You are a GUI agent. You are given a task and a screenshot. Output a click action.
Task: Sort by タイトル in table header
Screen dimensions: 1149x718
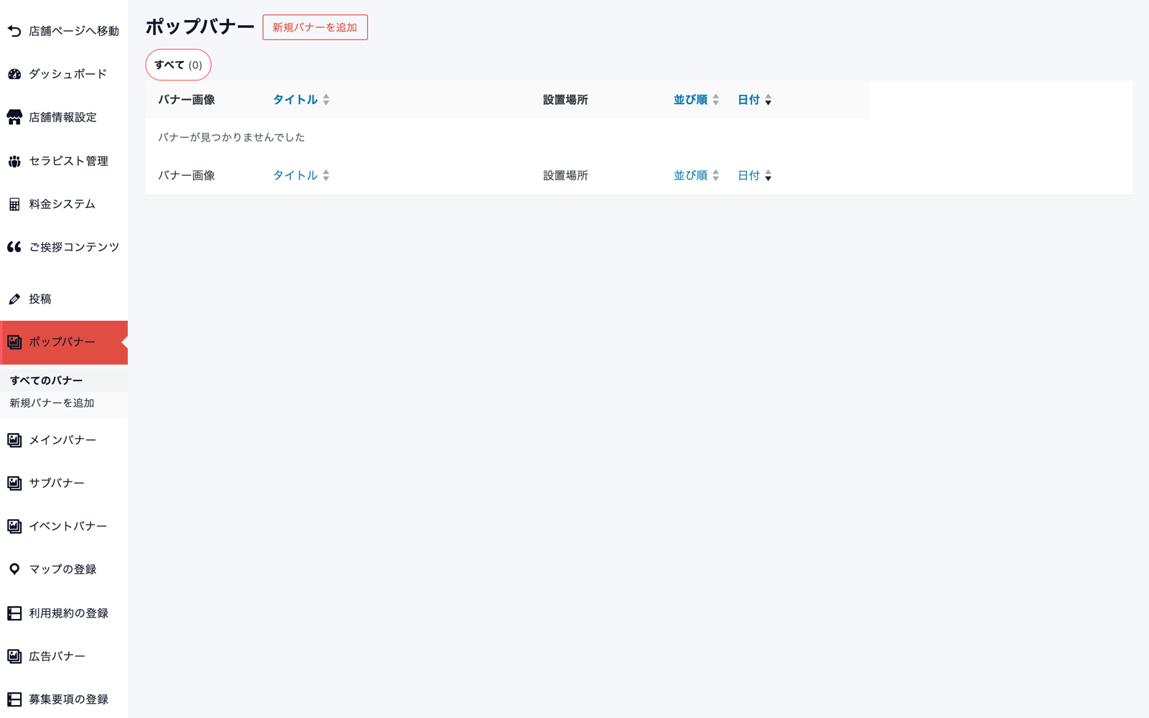pyautogui.click(x=295, y=100)
